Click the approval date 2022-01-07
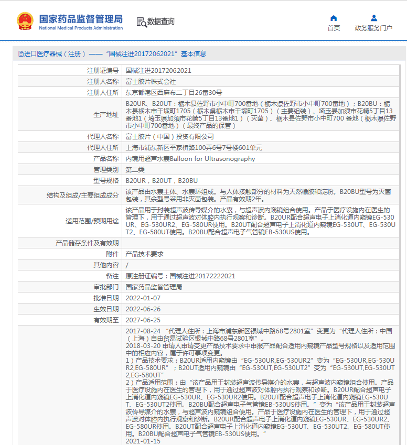Image resolution: width=407 pixels, height=445 pixels. click(143, 298)
